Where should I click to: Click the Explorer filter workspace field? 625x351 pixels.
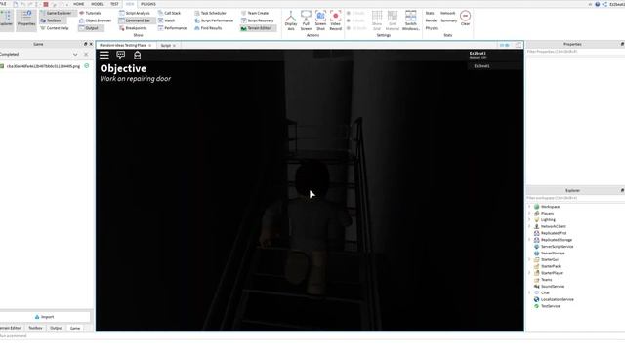click(x=575, y=198)
